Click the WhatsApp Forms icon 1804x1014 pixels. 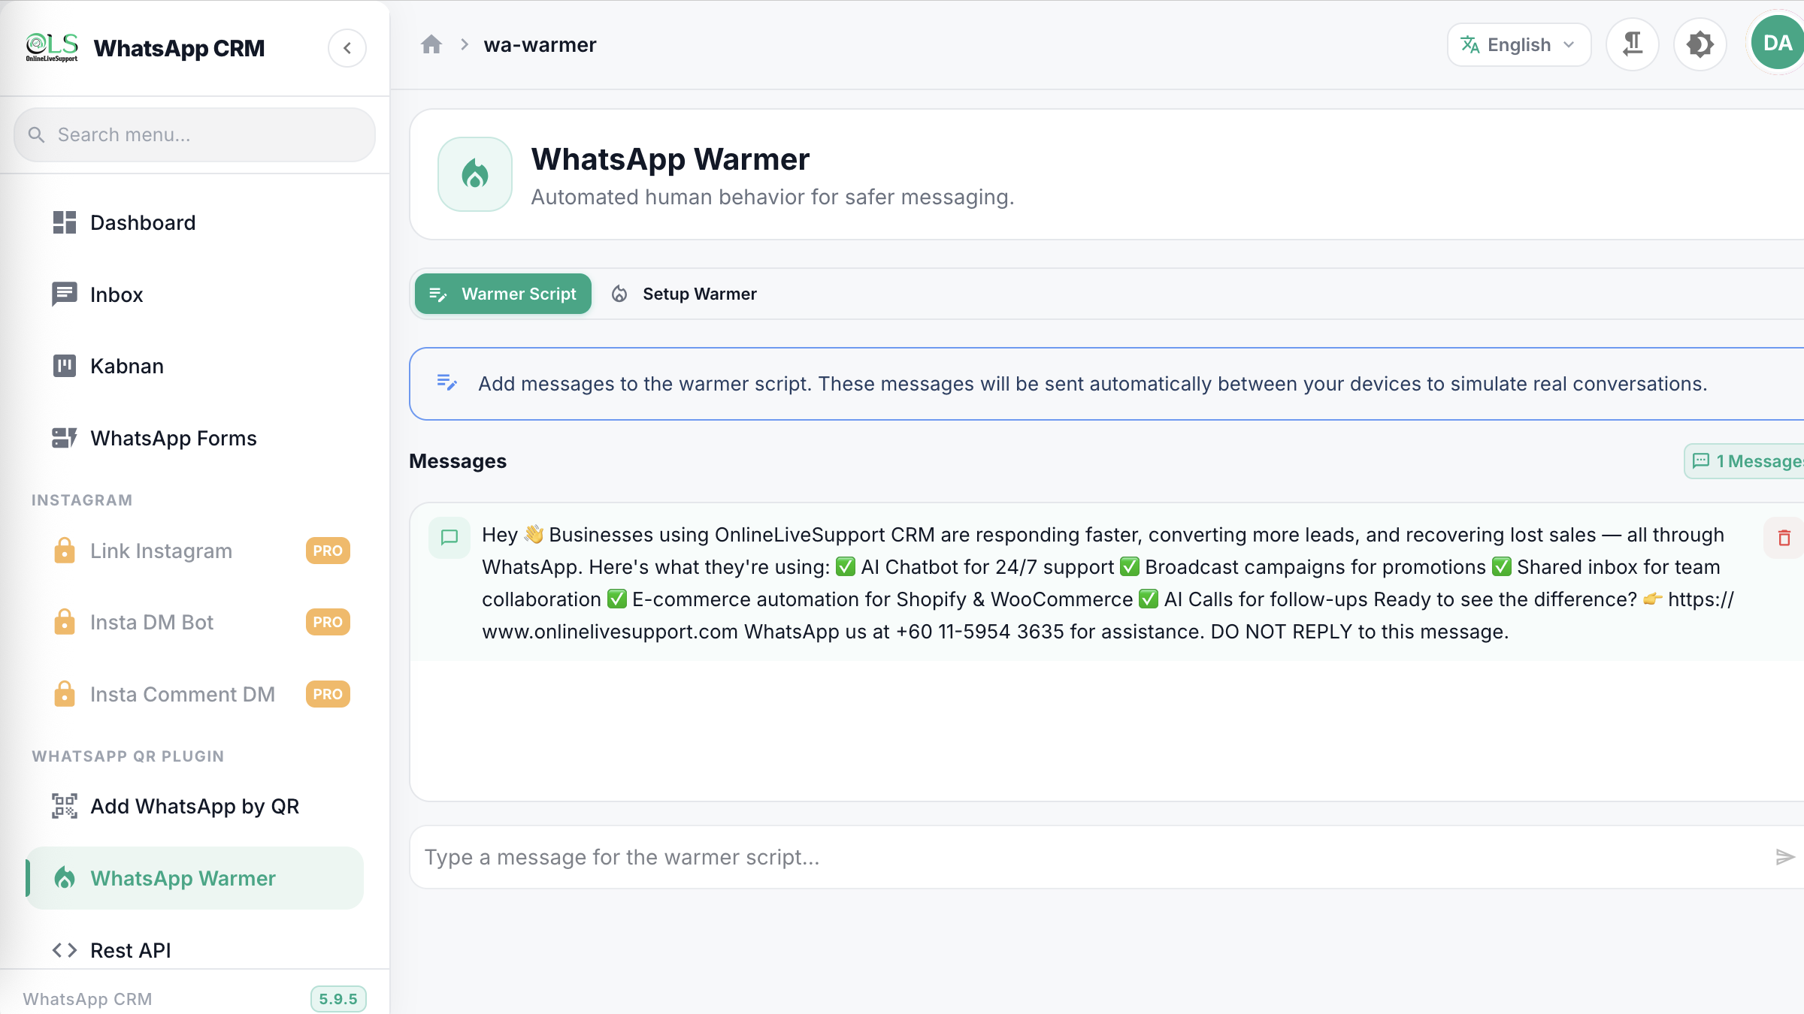[65, 438]
